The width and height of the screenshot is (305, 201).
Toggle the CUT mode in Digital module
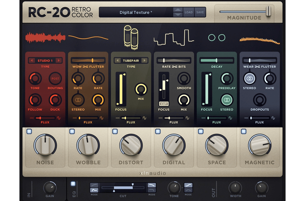click(164, 104)
